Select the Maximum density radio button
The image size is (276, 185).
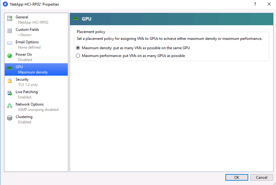click(78, 48)
